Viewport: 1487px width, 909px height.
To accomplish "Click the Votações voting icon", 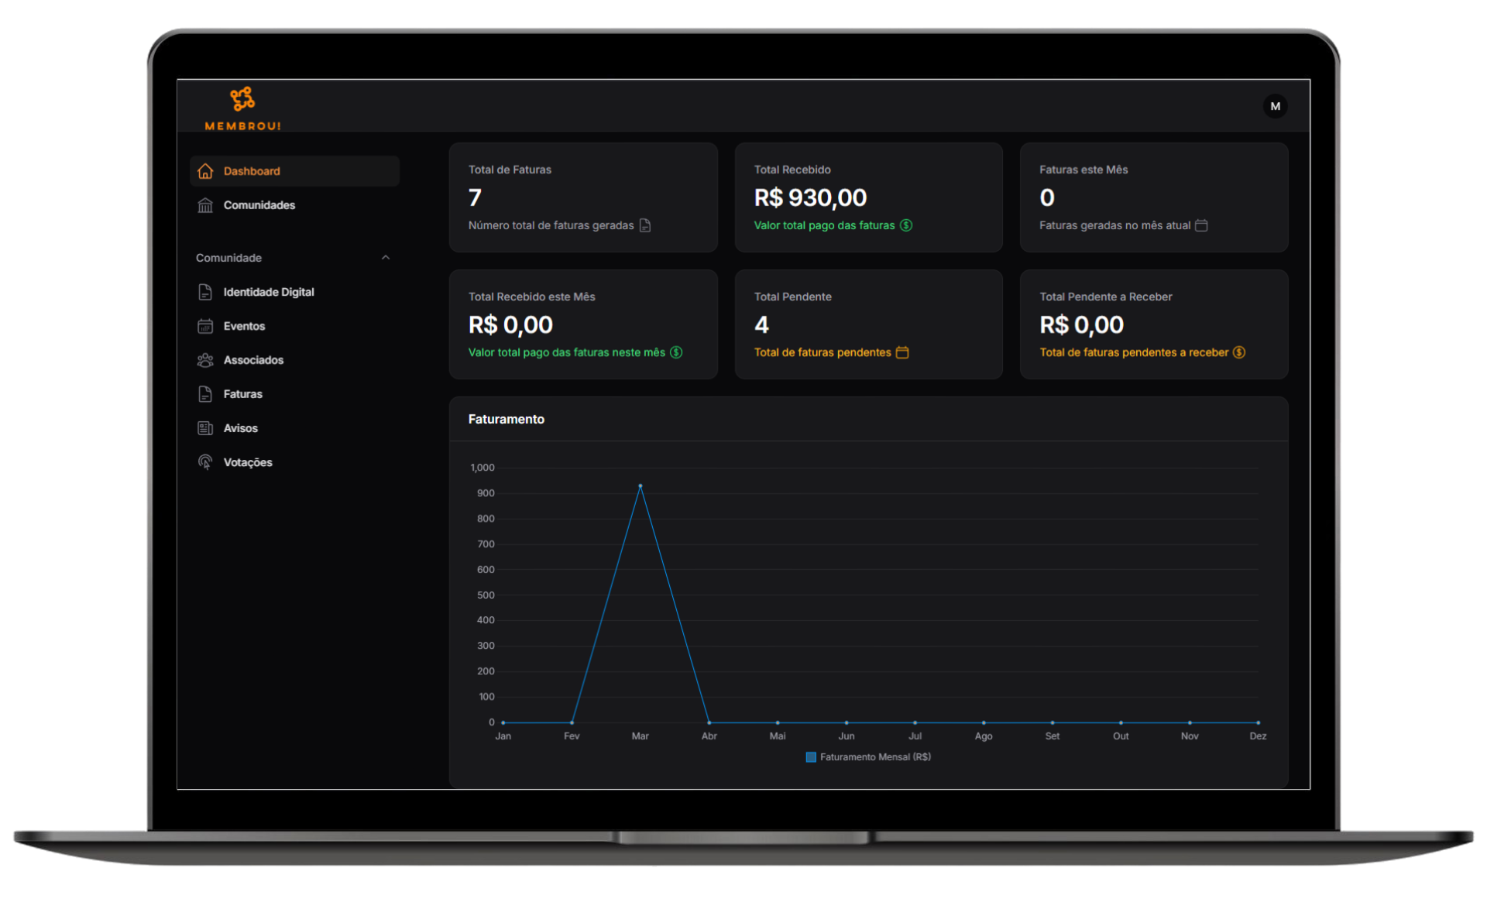I will pyautogui.click(x=204, y=462).
